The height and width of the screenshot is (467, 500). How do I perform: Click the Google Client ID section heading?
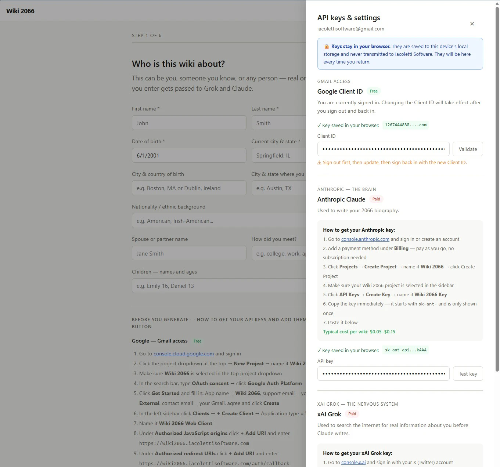coord(340,91)
